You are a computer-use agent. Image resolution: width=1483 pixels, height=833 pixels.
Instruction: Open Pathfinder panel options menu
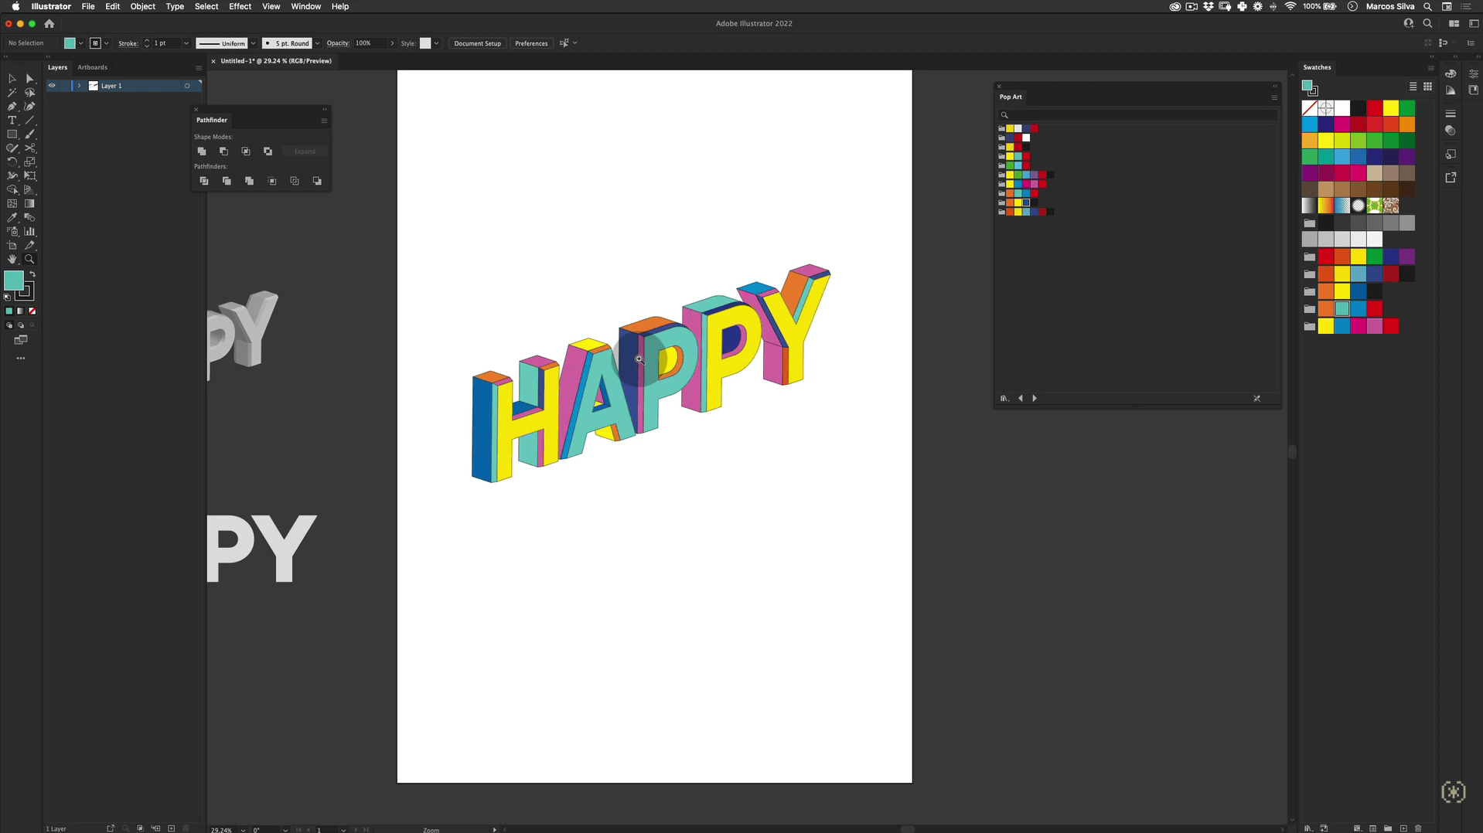pyautogui.click(x=324, y=121)
